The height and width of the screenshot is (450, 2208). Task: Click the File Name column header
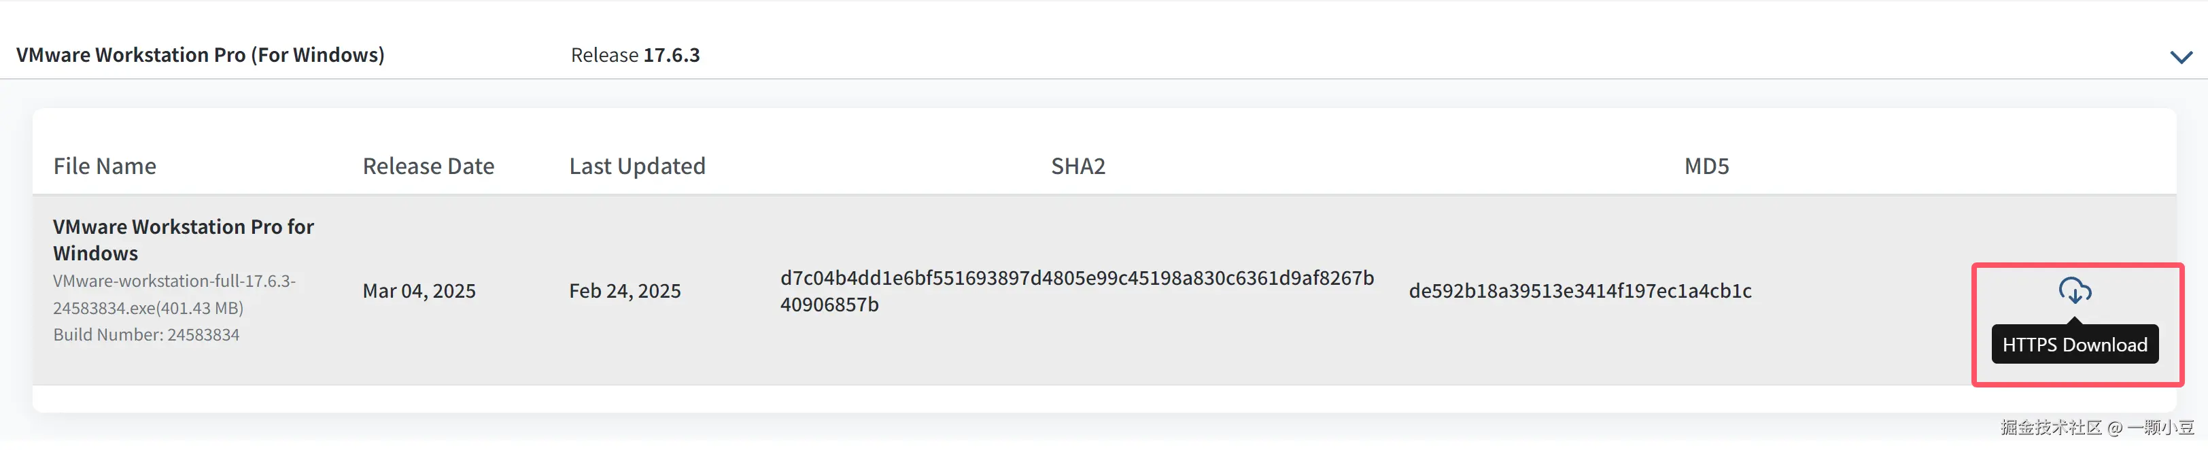click(x=105, y=167)
